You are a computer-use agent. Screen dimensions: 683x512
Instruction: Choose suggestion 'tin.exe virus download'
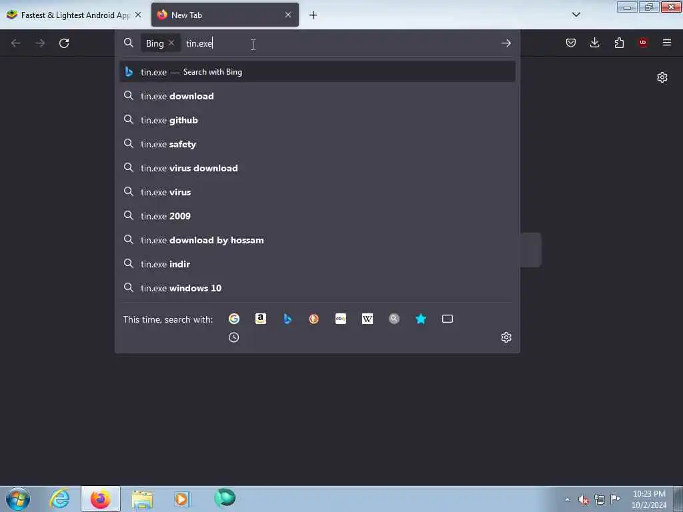click(x=317, y=167)
